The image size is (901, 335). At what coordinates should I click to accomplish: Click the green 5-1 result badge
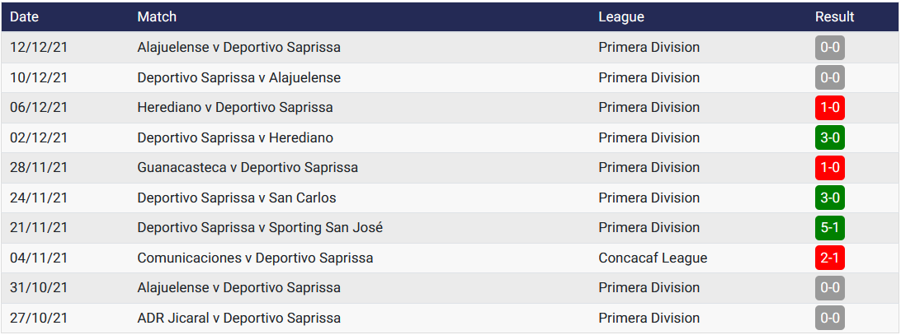coord(829,228)
